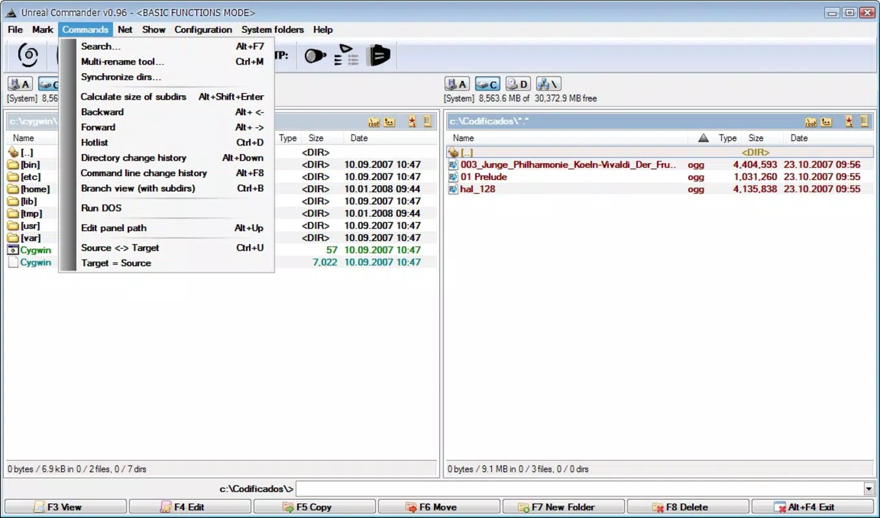880x518 pixels.
Task: Open the Show menu
Action: pyautogui.click(x=154, y=29)
